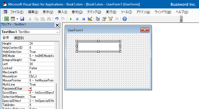Image resolution: width=199 pixels, height=109 pixels.
Task: Close UserForm1 with red X button
Action: pos(145,30)
